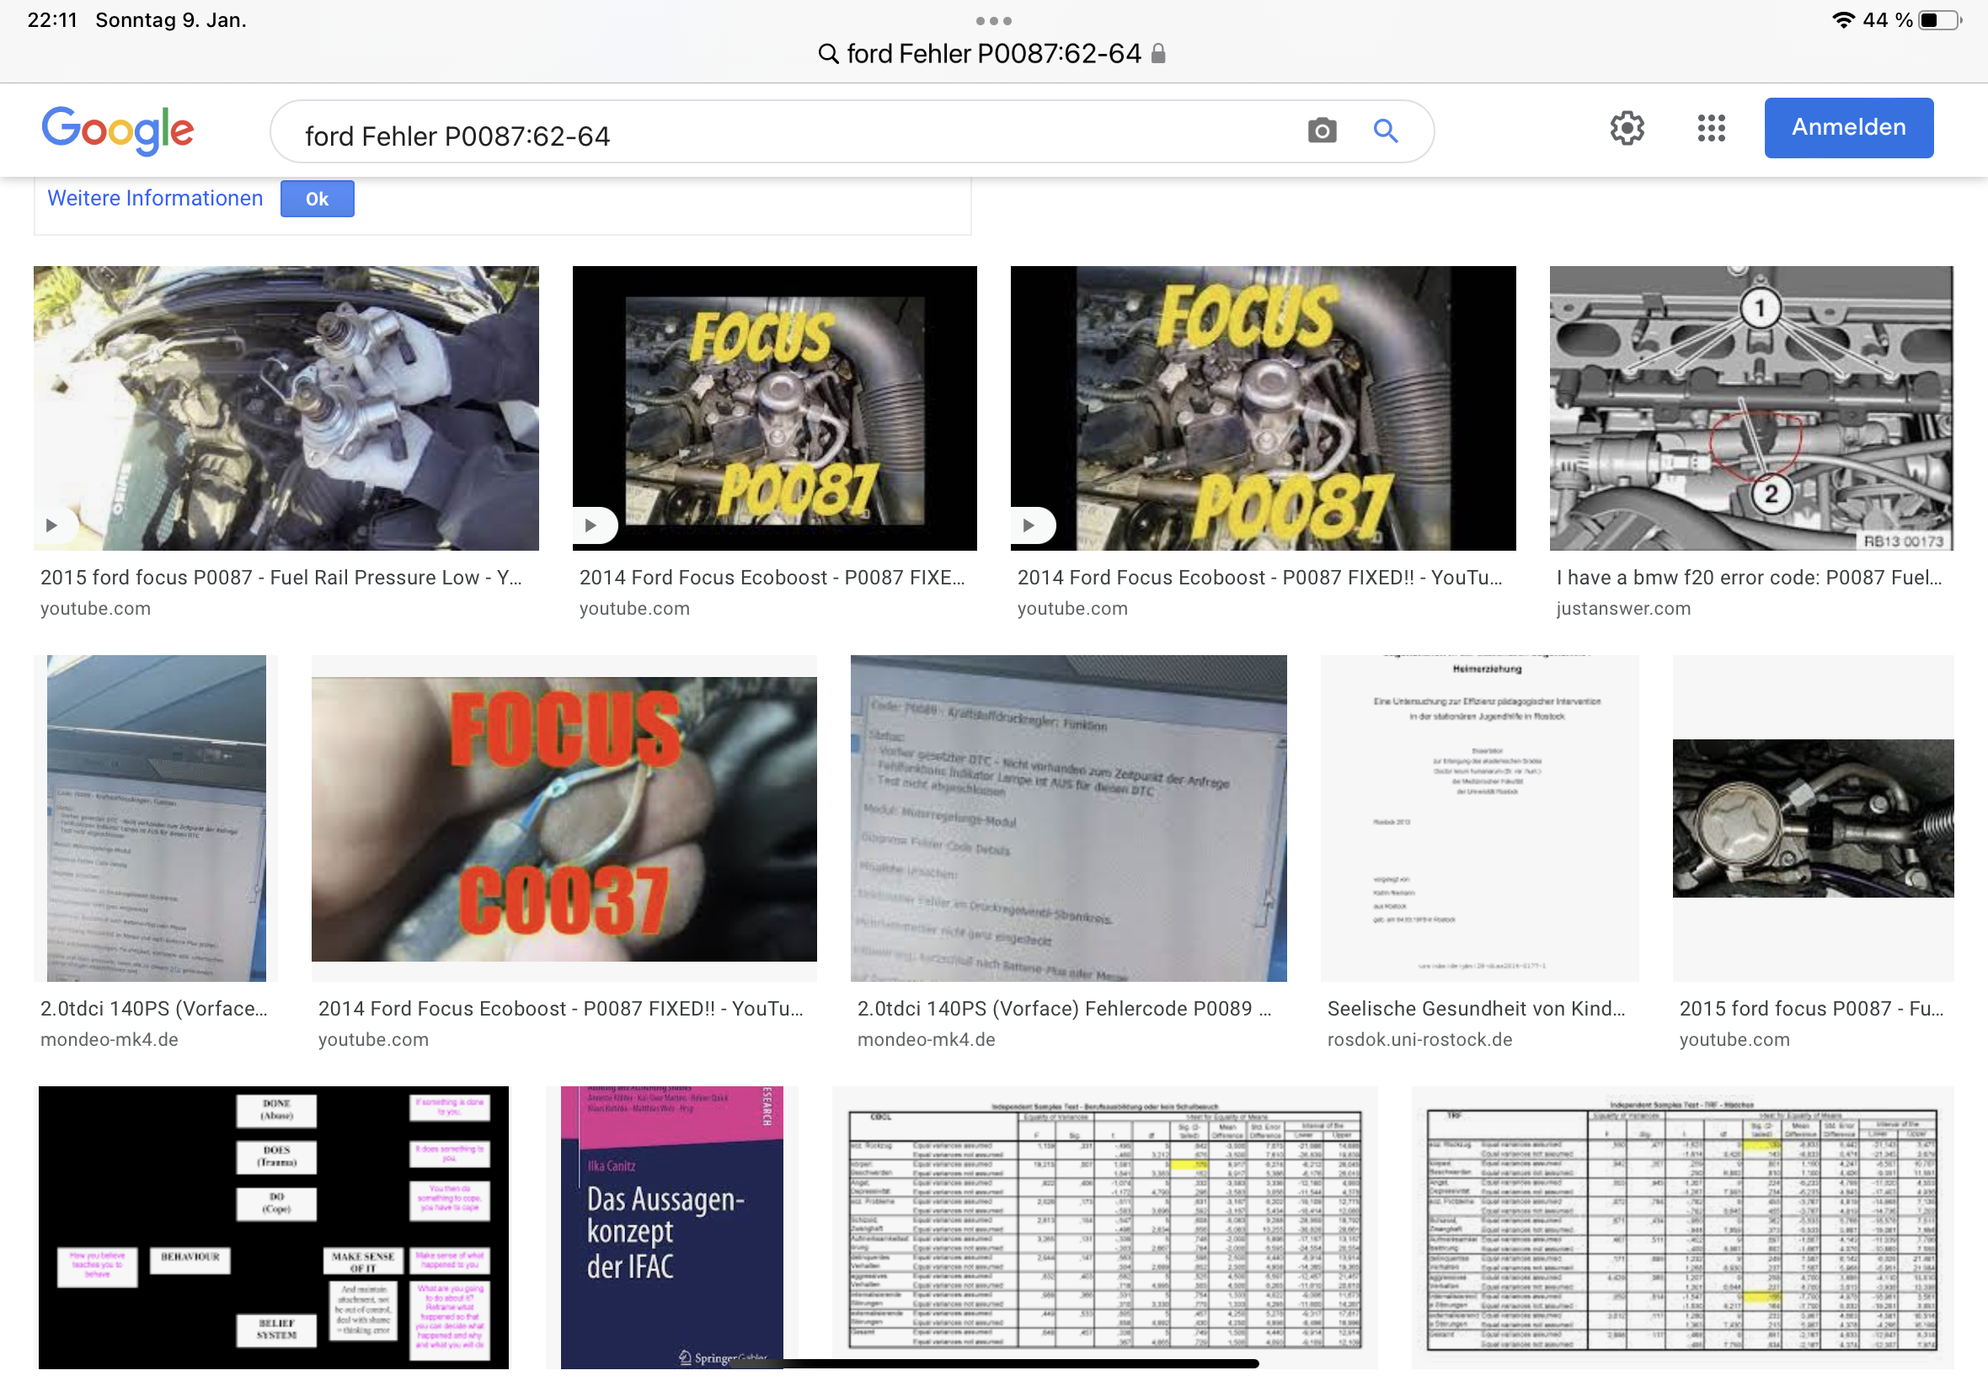Open the Weitere Informationen link
Image resolution: width=1988 pixels, height=1381 pixels.
[155, 198]
